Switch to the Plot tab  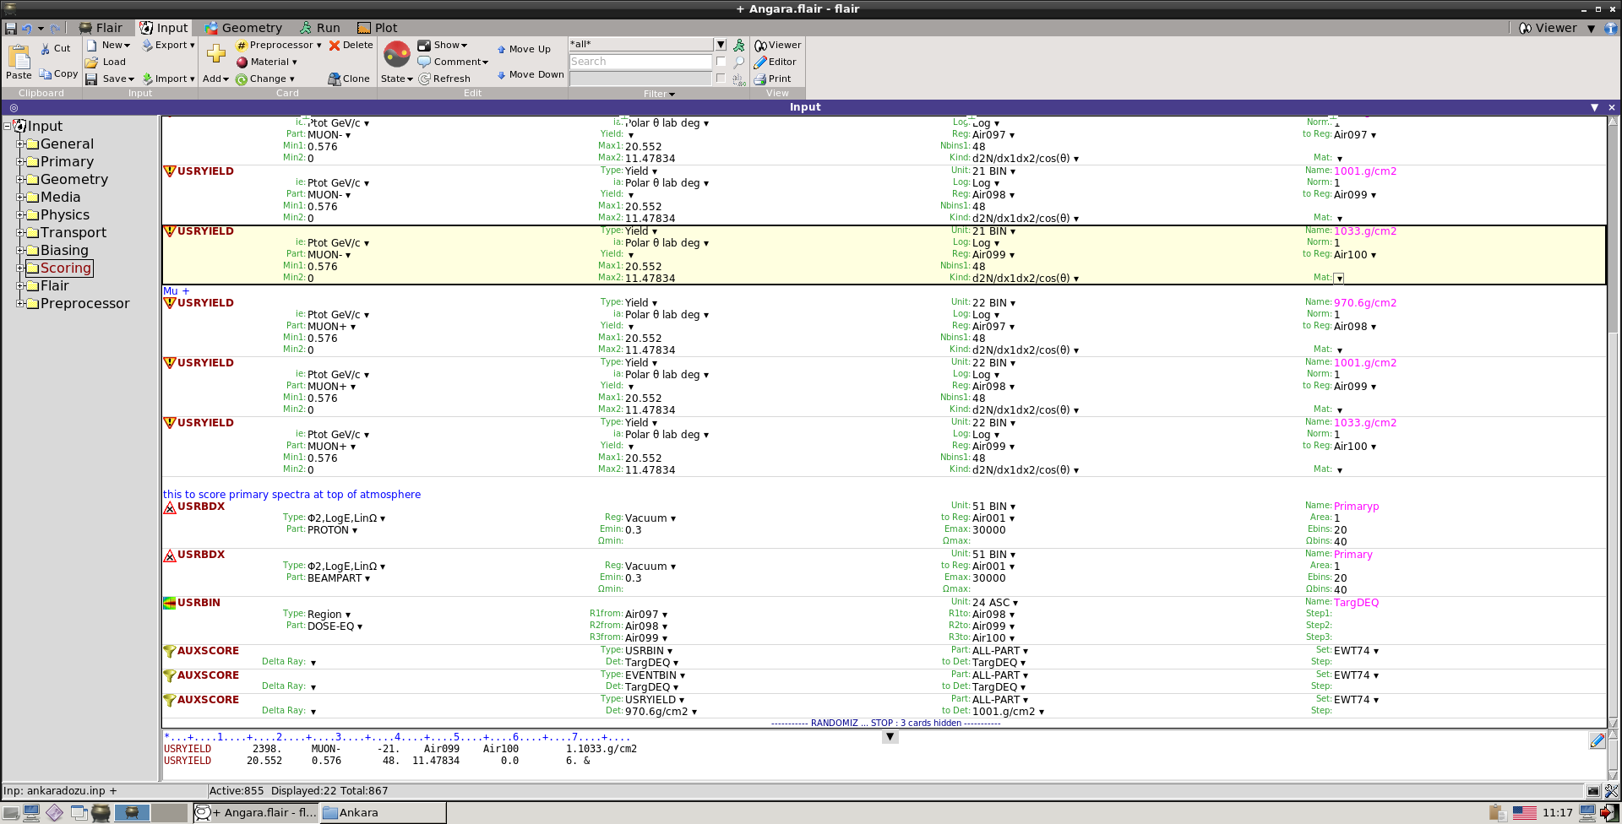tap(377, 28)
